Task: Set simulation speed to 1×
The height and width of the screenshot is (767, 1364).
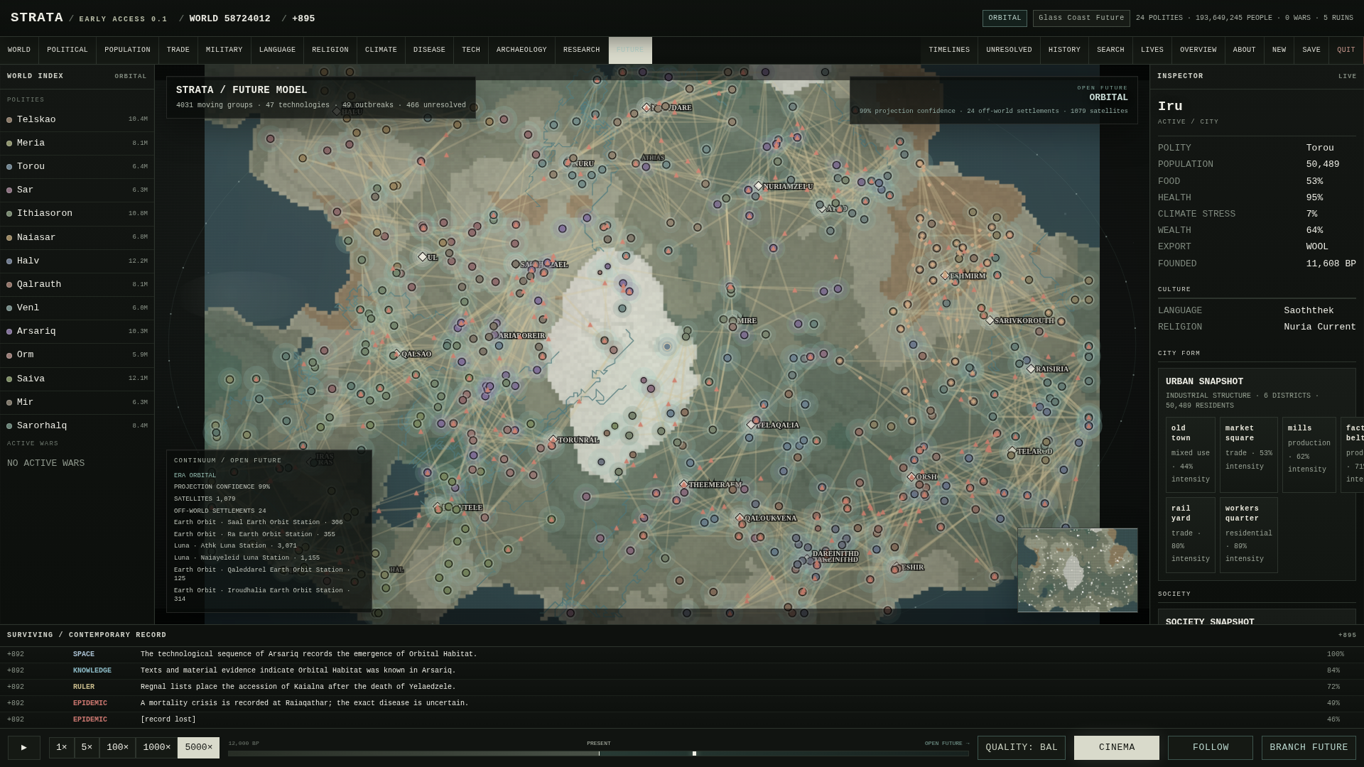Action: 62,747
